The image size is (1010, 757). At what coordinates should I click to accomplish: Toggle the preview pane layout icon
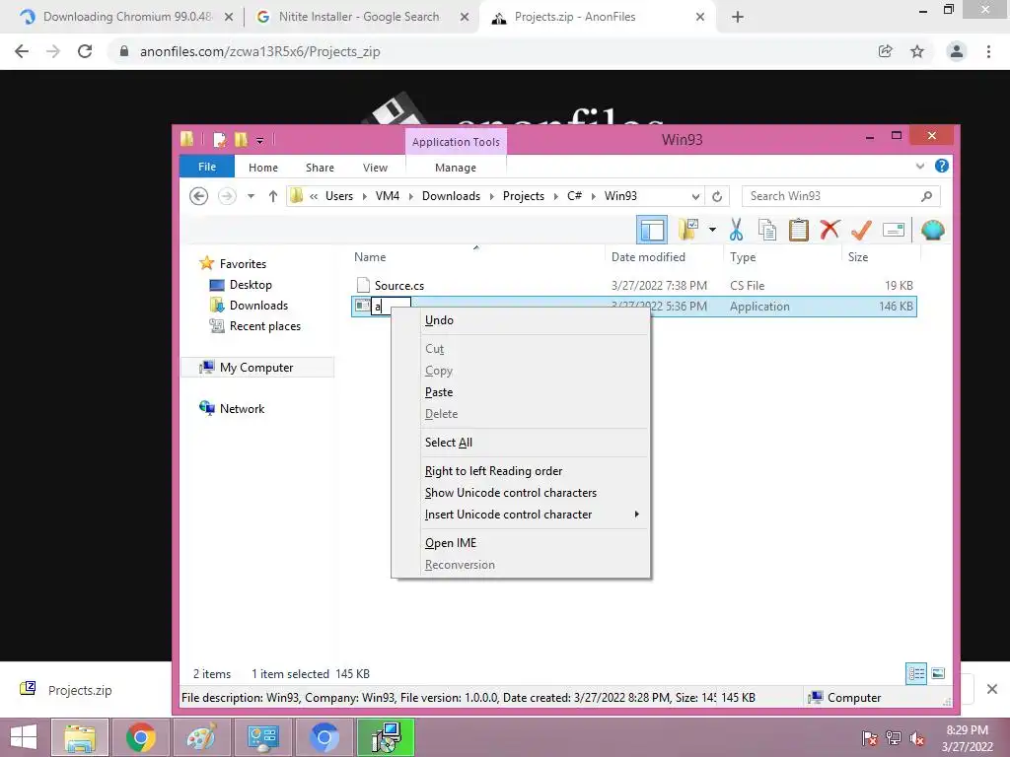(652, 230)
